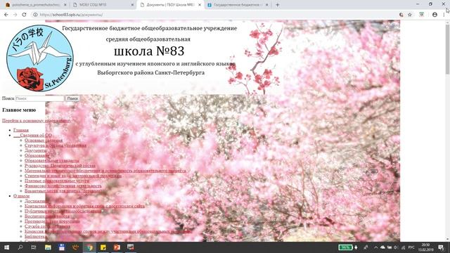Close the Государственное бюджетное tab
This screenshot has width=450, height=253.
(x=267, y=5)
